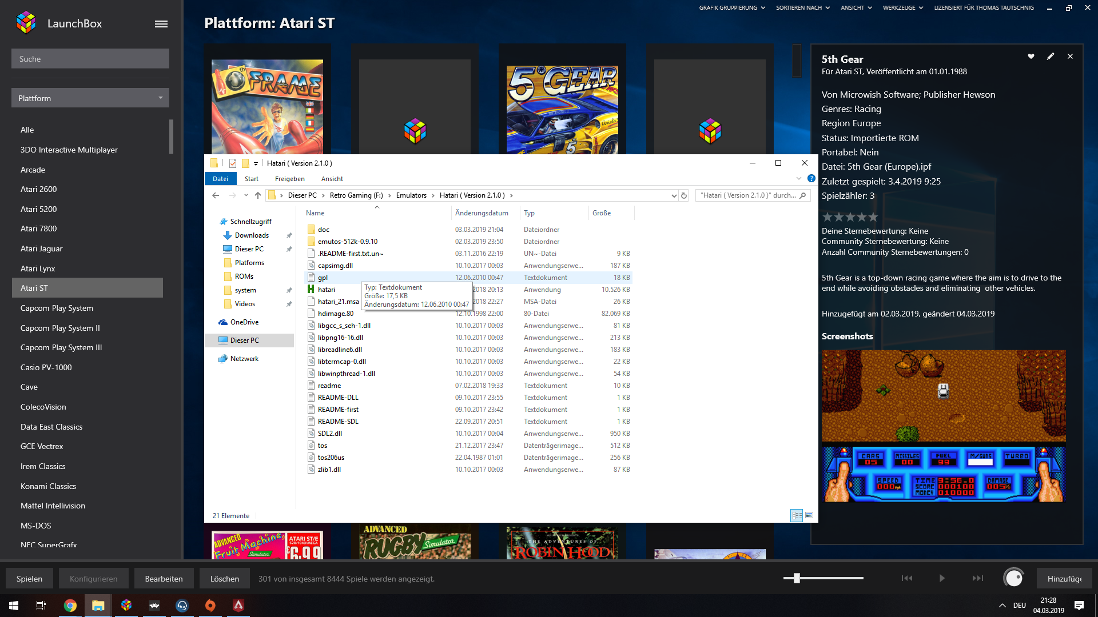Refresh the Explorer address bar
This screenshot has width=1098, height=617.
tap(683, 195)
